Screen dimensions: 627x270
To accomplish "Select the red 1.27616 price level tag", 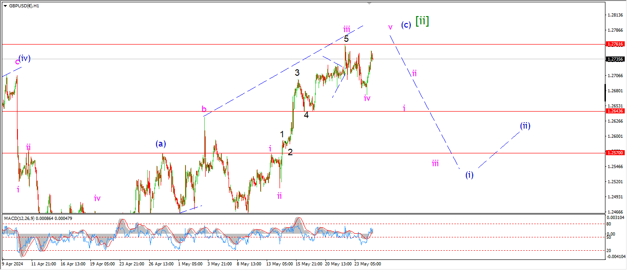I will pos(615,44).
